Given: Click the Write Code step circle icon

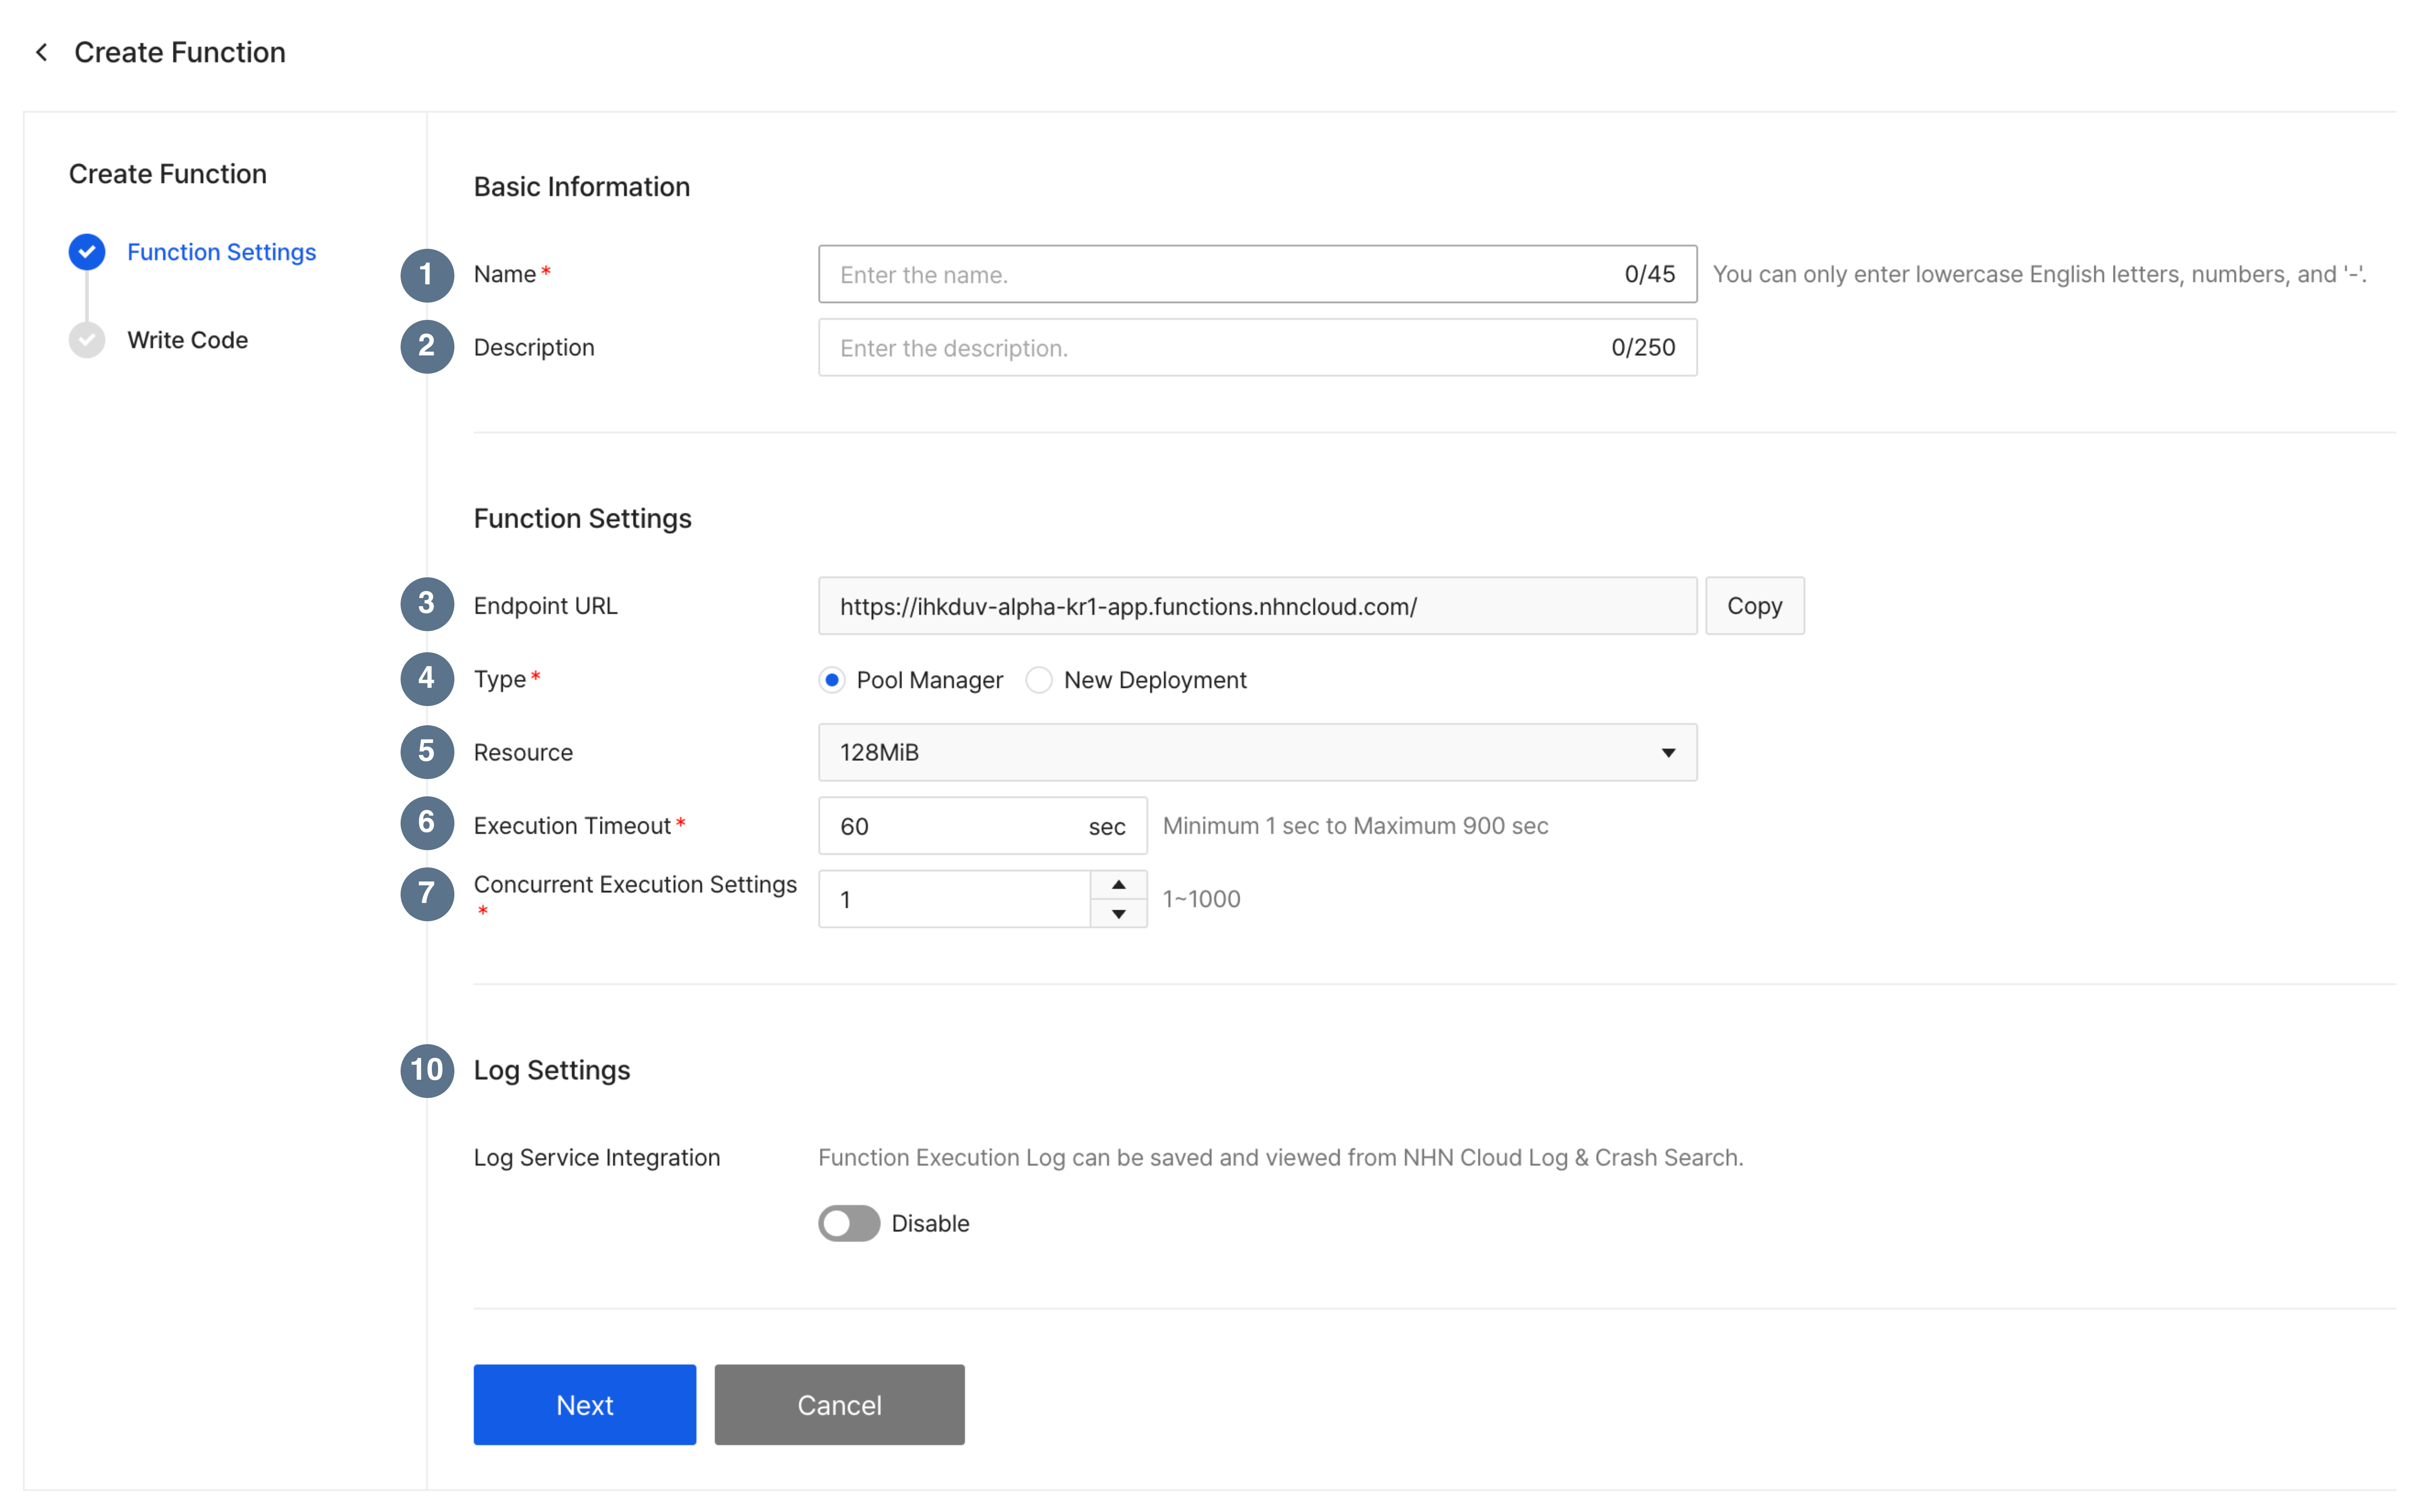Looking at the screenshot, I should tap(87, 340).
